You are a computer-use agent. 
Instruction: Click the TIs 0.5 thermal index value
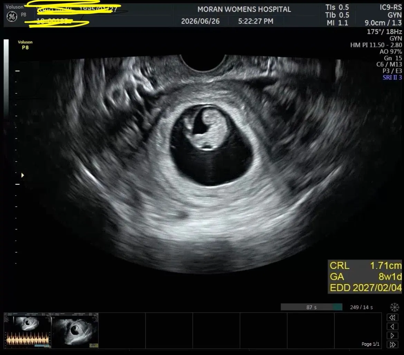tap(337, 7)
